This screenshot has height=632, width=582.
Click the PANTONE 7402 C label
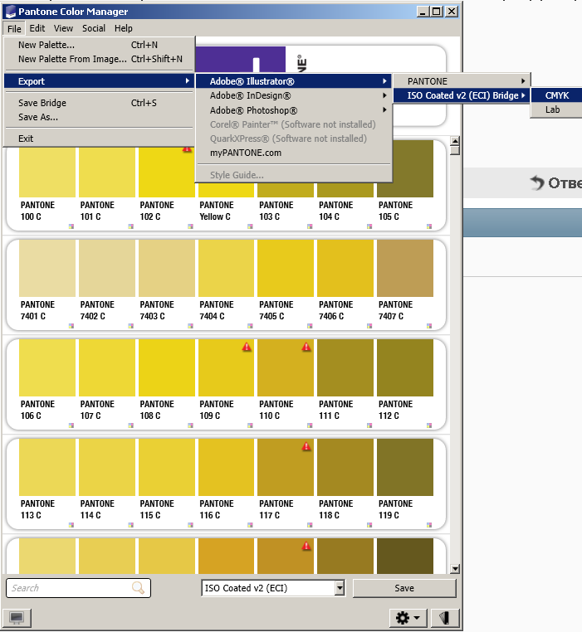[x=97, y=310]
